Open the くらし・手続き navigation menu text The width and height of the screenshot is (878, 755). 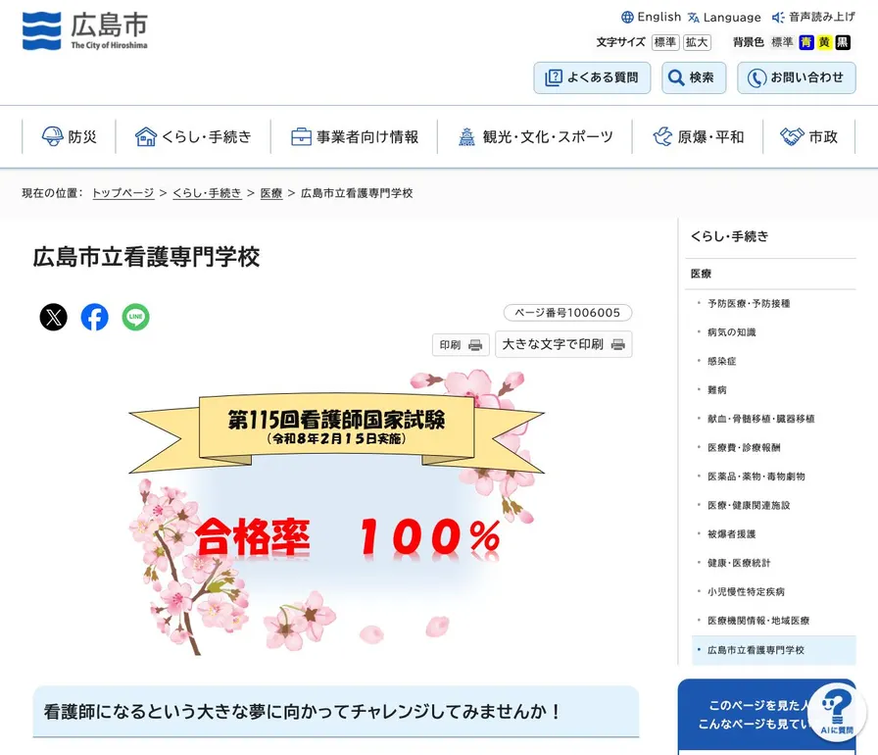click(207, 136)
